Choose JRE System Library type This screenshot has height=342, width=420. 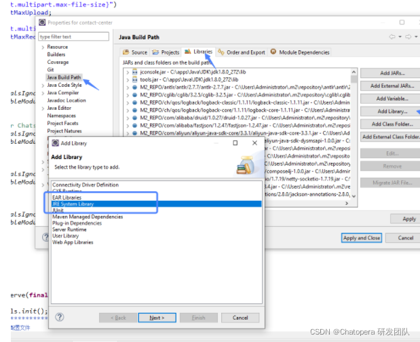pyautogui.click(x=157, y=204)
